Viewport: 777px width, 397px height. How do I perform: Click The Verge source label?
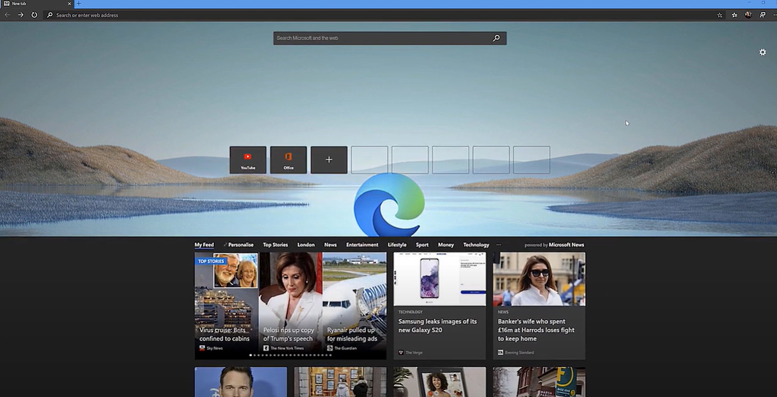click(x=414, y=352)
